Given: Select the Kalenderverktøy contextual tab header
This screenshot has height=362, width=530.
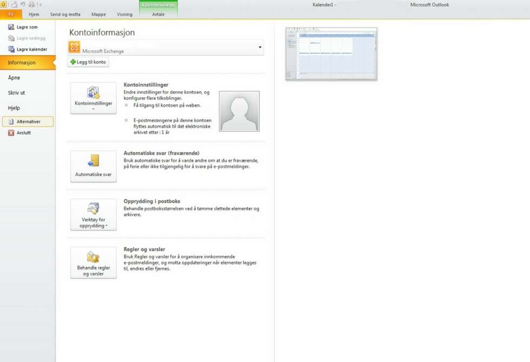Looking at the screenshot, I should pos(158,5).
